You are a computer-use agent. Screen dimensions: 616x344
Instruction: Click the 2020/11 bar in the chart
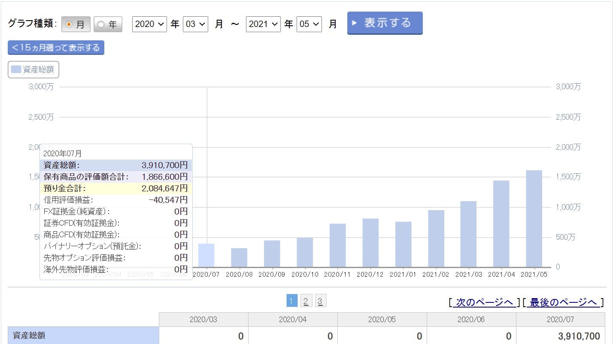[337, 245]
